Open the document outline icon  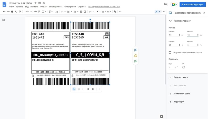pyautogui.click(x=4, y=20)
